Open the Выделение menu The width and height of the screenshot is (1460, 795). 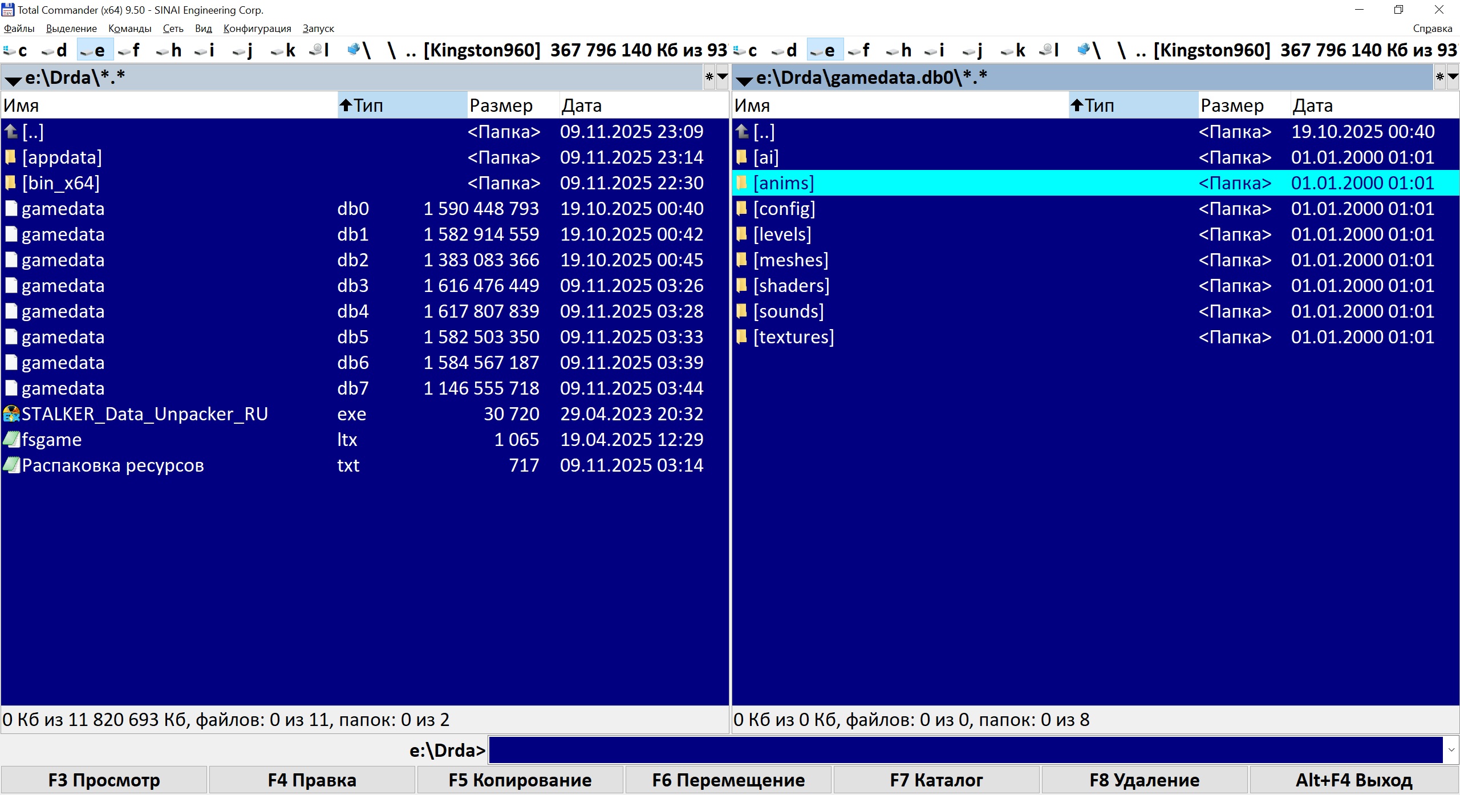point(71,29)
